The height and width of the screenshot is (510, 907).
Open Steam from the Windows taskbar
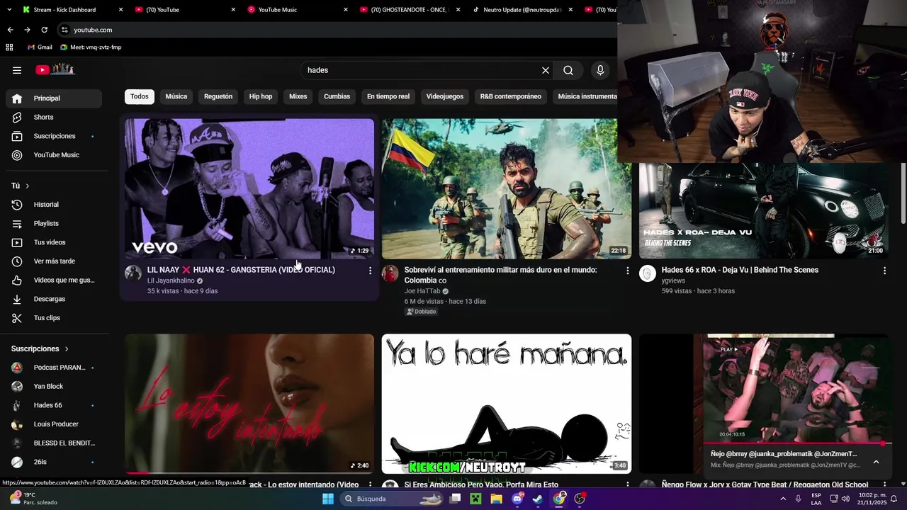[538, 499]
